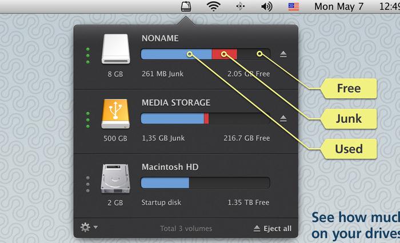
Task: Click the orange USB MEDIA STORAGE icon
Action: pos(115,114)
